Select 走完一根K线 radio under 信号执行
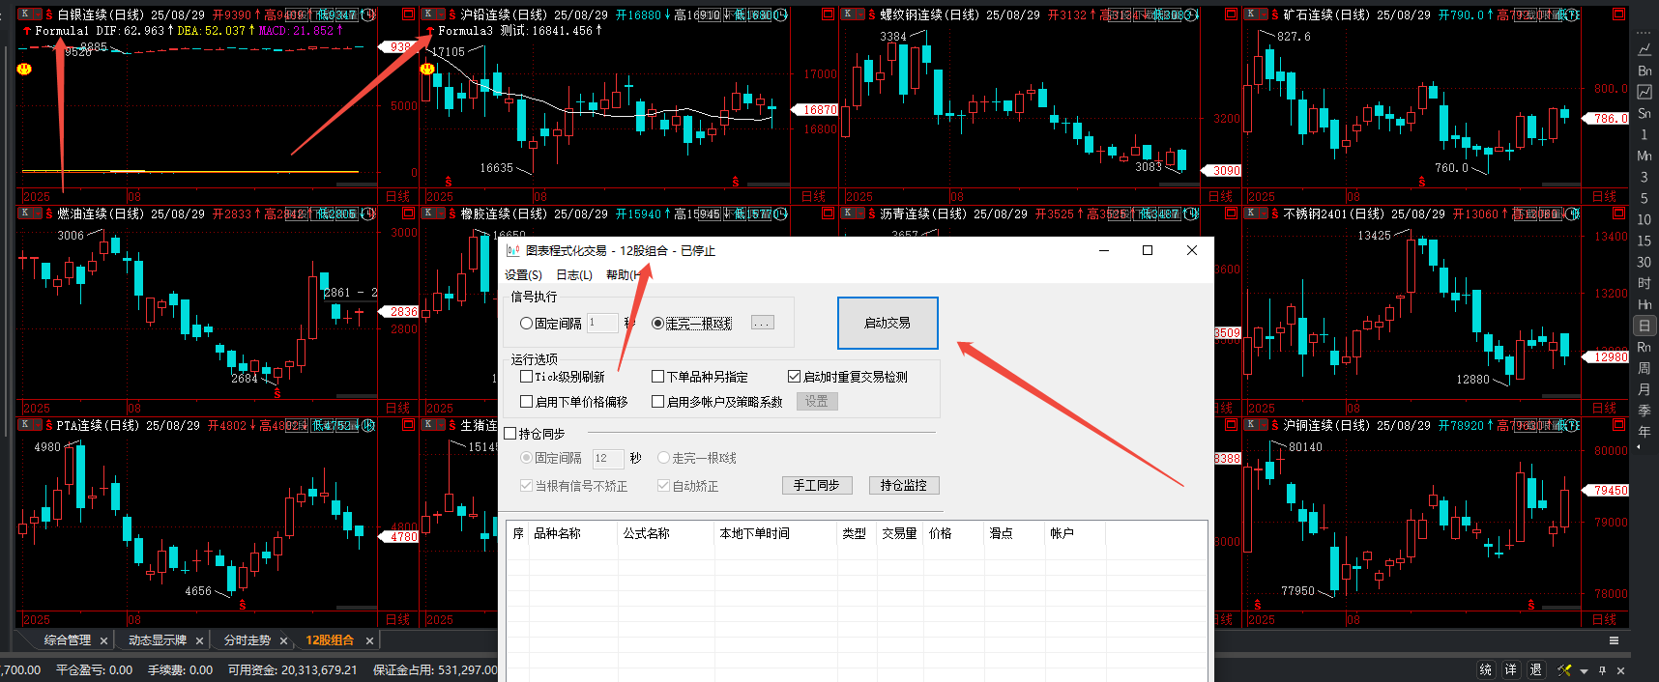 (x=657, y=324)
